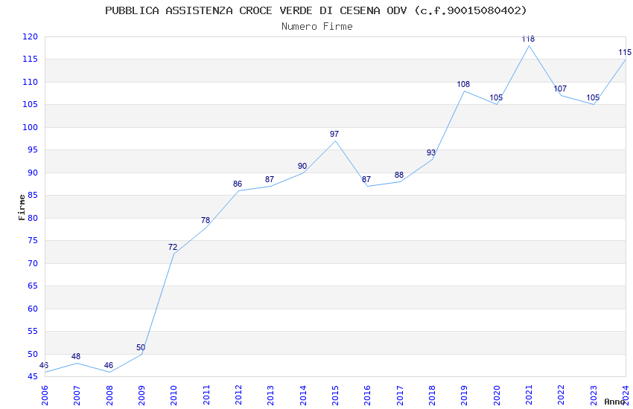633x409 pixels.
Task: Click the y-axis tick label 100
Action: [30, 127]
